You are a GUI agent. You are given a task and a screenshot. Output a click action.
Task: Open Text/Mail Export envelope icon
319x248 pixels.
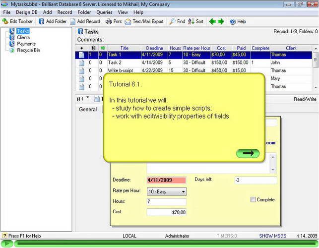128,21
